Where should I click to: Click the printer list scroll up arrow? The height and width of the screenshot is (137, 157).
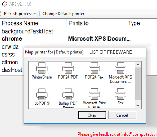coord(138,65)
